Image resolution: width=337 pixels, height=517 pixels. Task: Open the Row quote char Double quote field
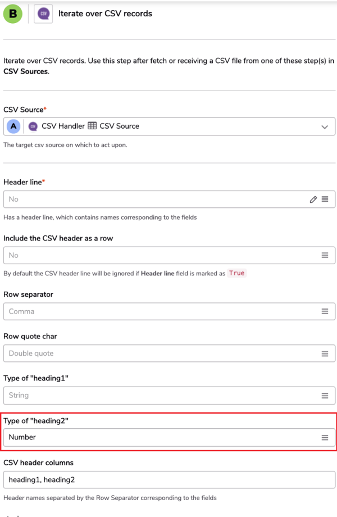[x=169, y=353]
